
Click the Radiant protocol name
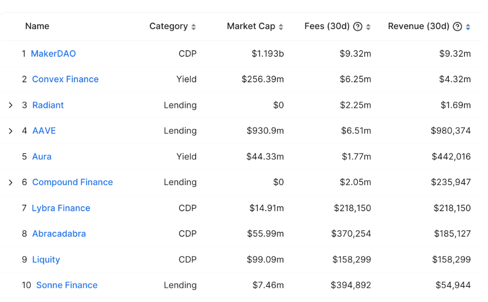[x=48, y=105]
